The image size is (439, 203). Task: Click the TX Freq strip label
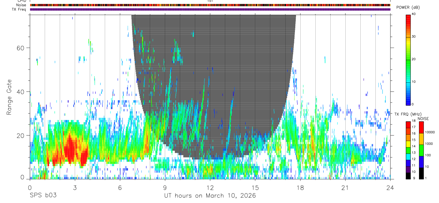click(x=19, y=9)
